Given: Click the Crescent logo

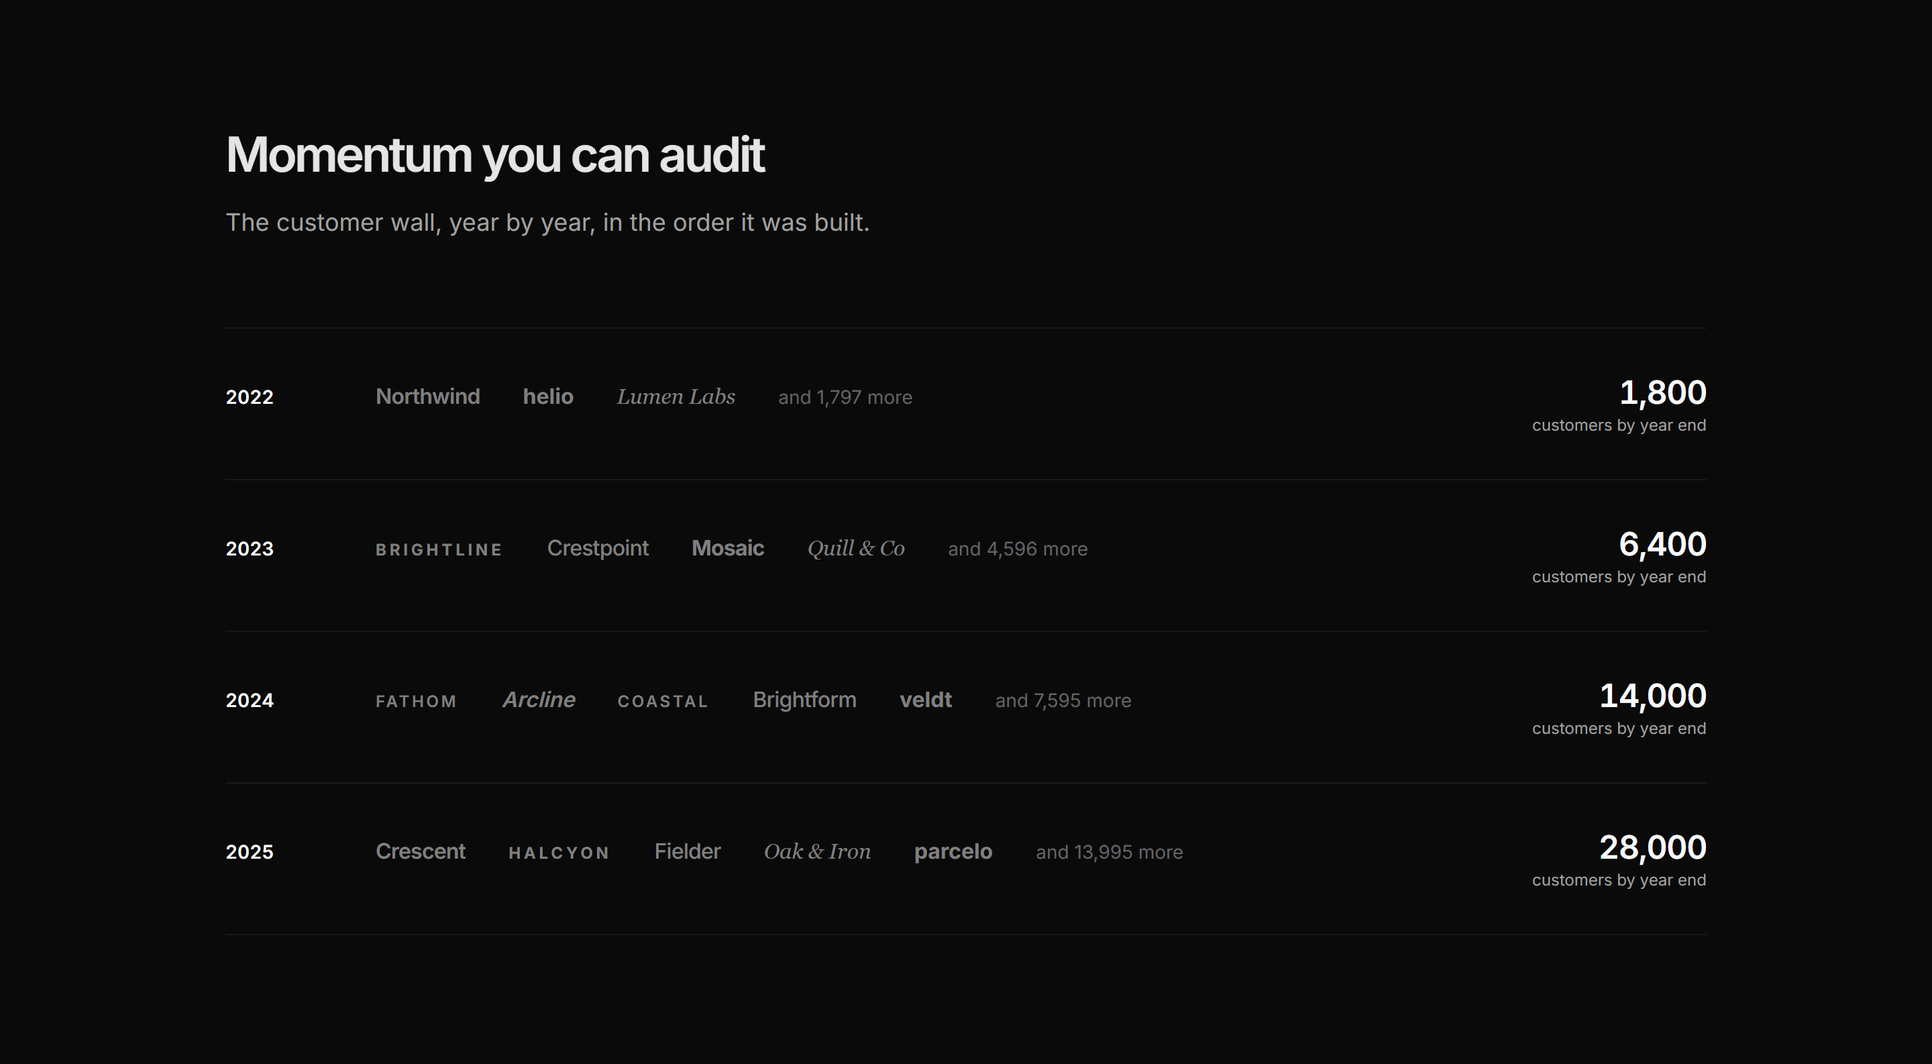Looking at the screenshot, I should pyautogui.click(x=420, y=851).
